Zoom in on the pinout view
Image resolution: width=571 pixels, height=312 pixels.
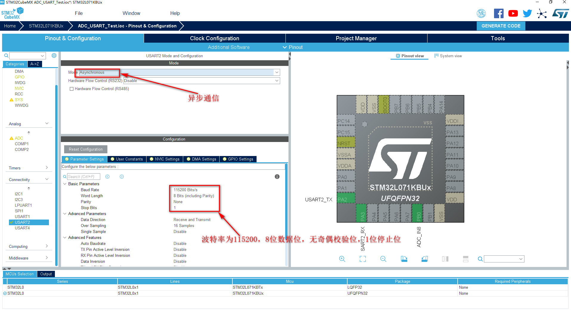click(x=342, y=259)
